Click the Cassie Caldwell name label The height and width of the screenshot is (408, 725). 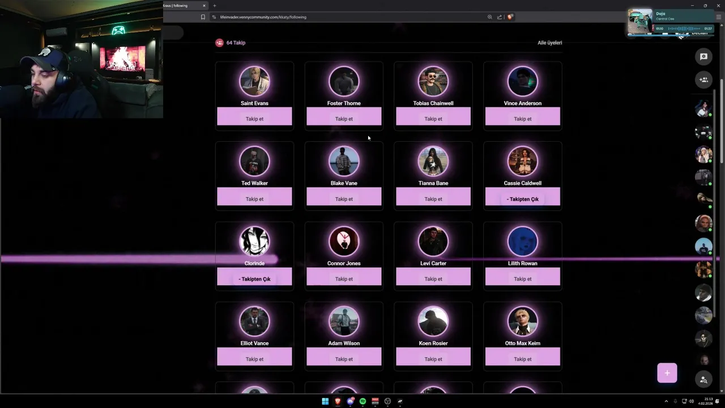523,183
